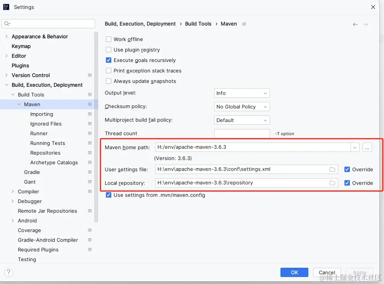Uncheck Use settings from .mvn/maven.config
The width and height of the screenshot is (384, 284).
[x=109, y=195]
